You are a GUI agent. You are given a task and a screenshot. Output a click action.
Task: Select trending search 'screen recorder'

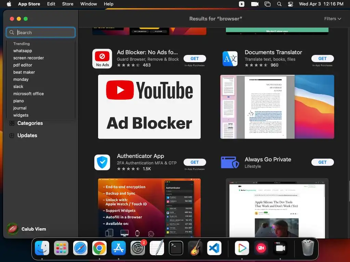[29, 58]
